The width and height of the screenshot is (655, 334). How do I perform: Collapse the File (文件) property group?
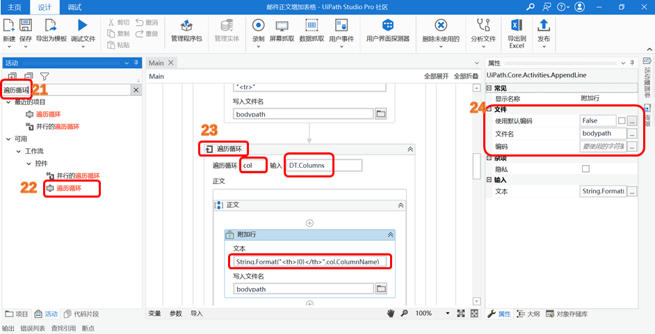[x=489, y=109]
